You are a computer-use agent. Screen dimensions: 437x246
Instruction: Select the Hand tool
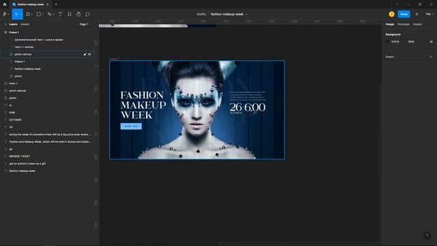tap(79, 14)
